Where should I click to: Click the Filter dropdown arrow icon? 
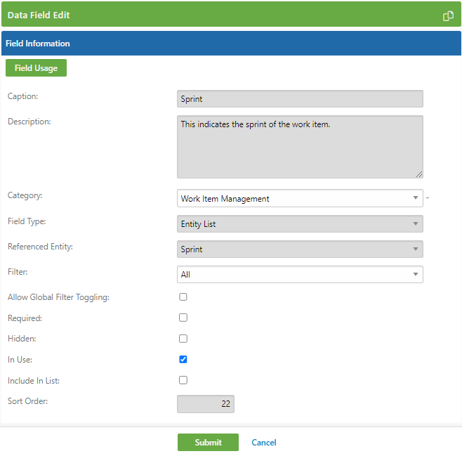click(x=416, y=275)
